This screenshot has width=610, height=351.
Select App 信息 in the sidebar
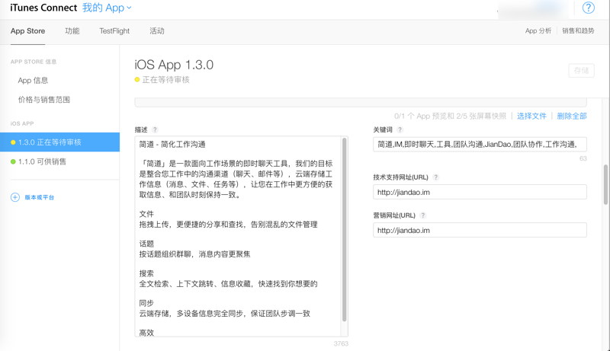point(33,81)
